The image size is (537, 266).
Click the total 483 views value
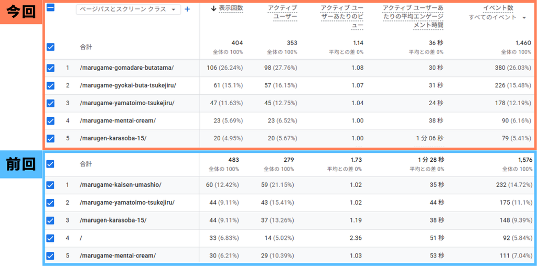233,160
